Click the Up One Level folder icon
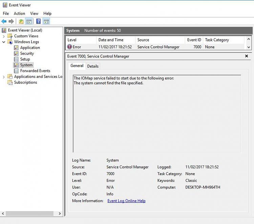 point(21,22)
